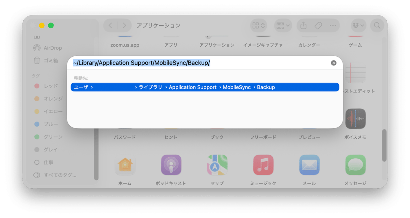The height and width of the screenshot is (218, 410).
Task: Select the MobileSync Backup folder suggestion
Action: click(206, 87)
